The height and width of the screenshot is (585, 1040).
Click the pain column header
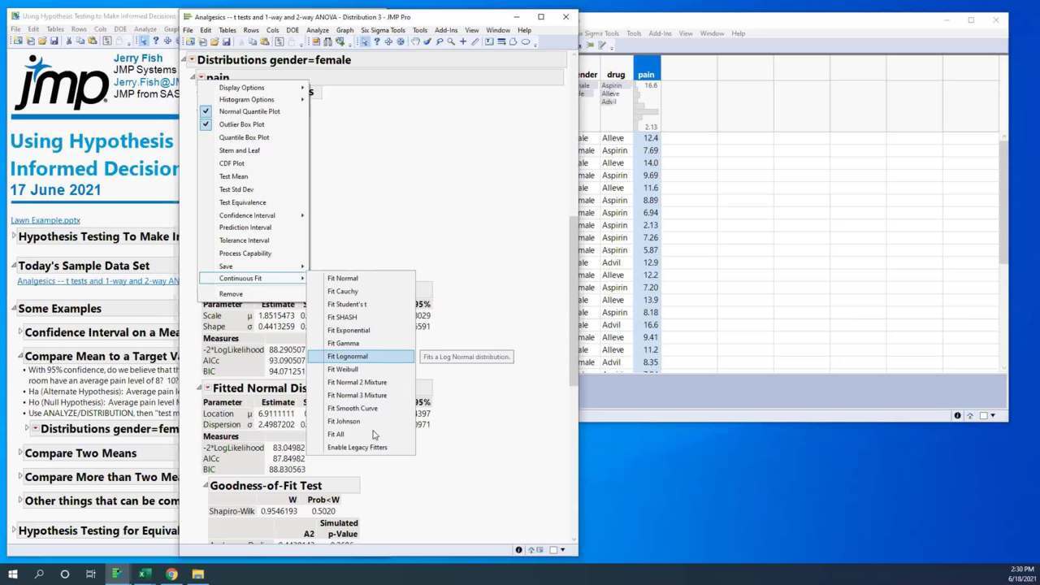click(646, 75)
